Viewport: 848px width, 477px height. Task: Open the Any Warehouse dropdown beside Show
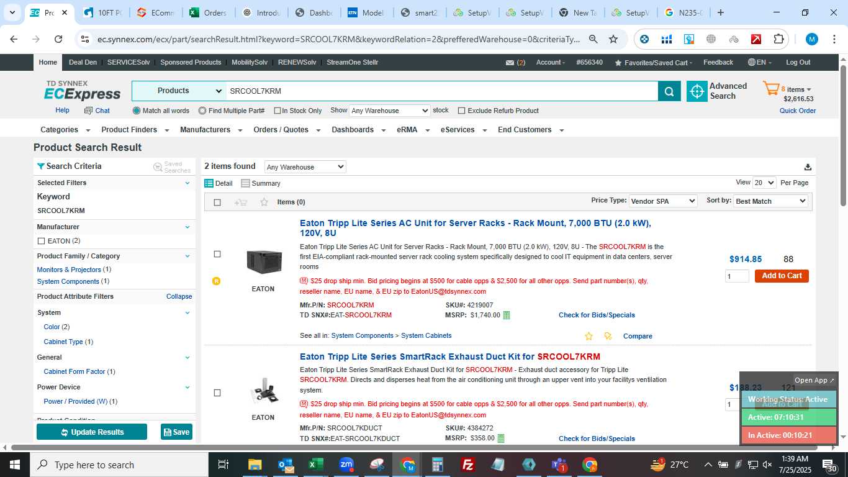click(389, 111)
